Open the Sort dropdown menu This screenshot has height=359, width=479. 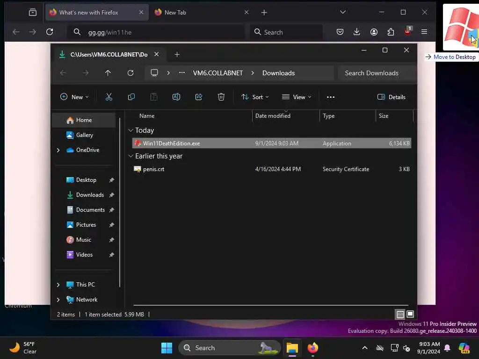pyautogui.click(x=255, y=97)
